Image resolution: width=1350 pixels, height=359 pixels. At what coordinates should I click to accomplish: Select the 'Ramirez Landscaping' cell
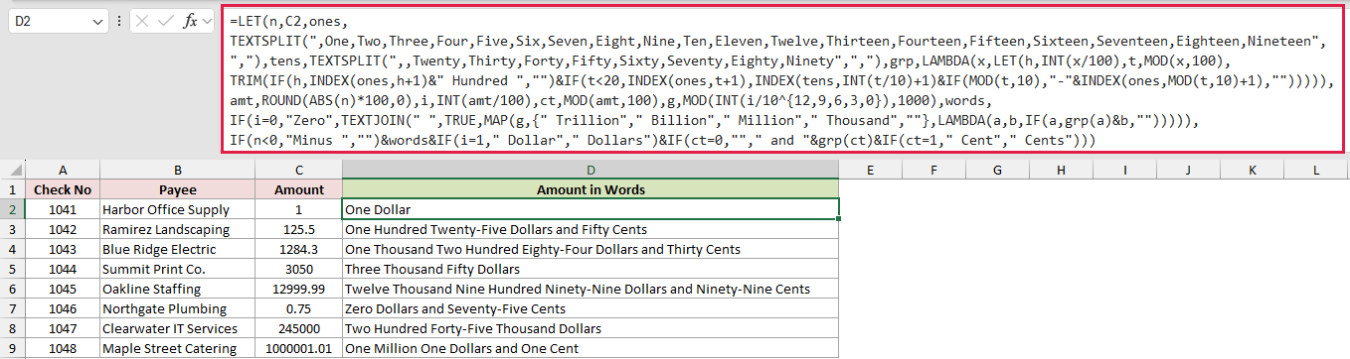tap(177, 229)
